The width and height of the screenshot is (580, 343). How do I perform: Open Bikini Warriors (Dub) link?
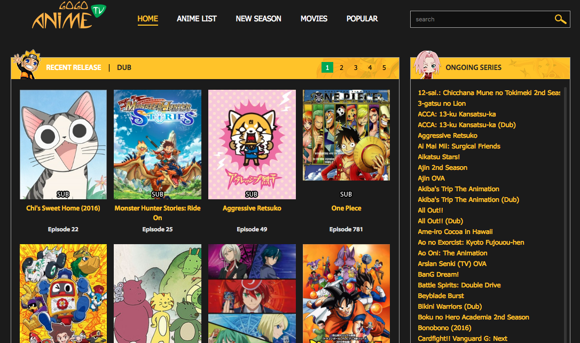(450, 306)
